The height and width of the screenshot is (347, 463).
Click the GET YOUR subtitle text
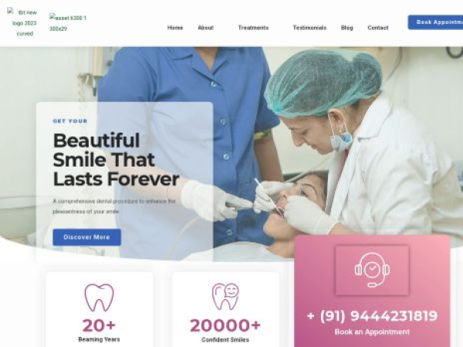click(x=70, y=121)
